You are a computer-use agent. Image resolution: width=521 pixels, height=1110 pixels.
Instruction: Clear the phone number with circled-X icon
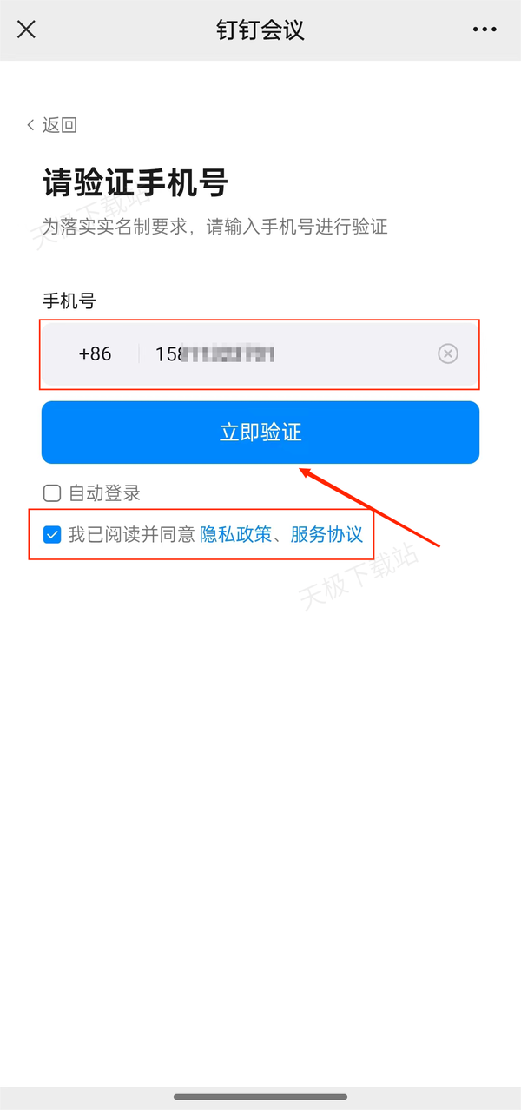447,353
